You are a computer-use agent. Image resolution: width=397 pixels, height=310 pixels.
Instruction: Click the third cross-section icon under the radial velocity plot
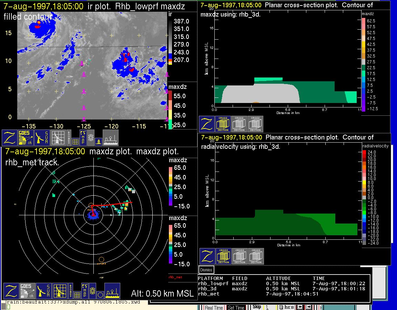[256, 256]
